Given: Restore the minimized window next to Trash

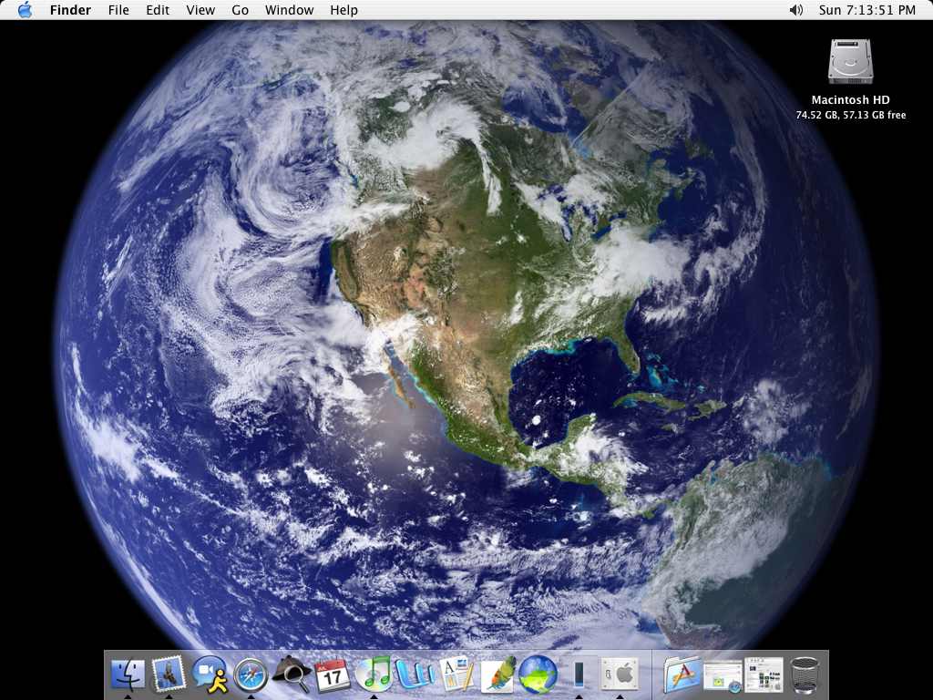Looking at the screenshot, I should [764, 674].
